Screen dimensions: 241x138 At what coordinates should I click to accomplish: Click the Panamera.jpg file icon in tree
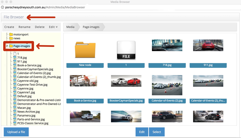(x=15, y=116)
